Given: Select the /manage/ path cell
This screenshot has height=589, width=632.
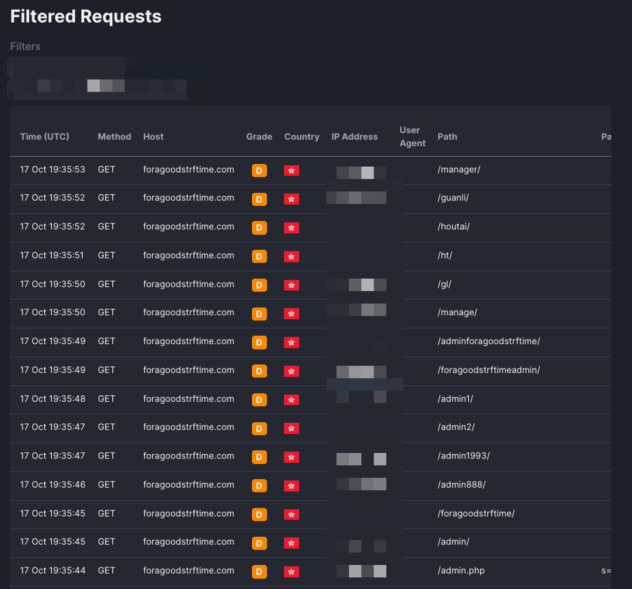Looking at the screenshot, I should [457, 312].
